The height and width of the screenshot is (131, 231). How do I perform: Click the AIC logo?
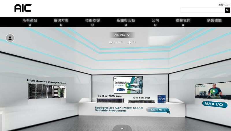click(x=23, y=8)
